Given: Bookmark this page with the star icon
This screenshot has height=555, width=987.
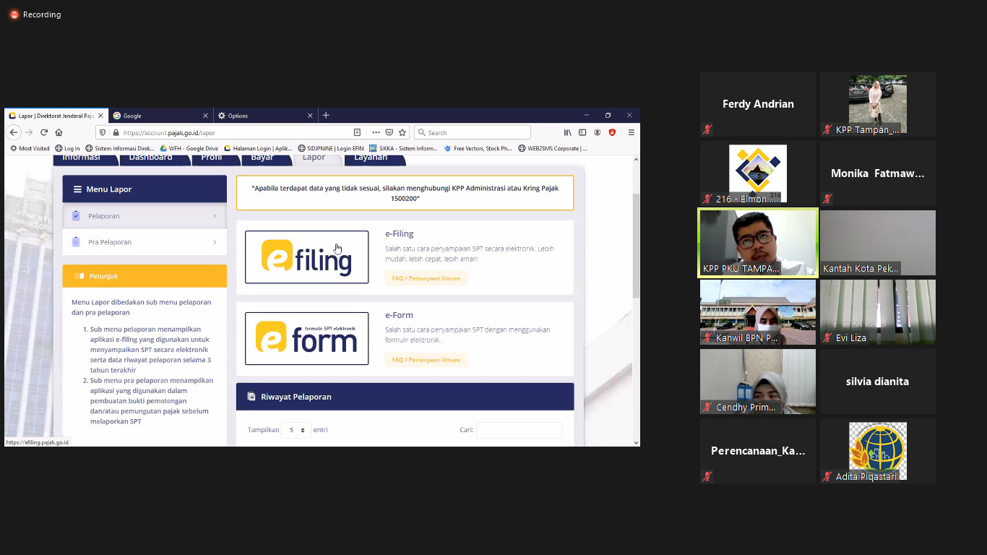Looking at the screenshot, I should 402,132.
